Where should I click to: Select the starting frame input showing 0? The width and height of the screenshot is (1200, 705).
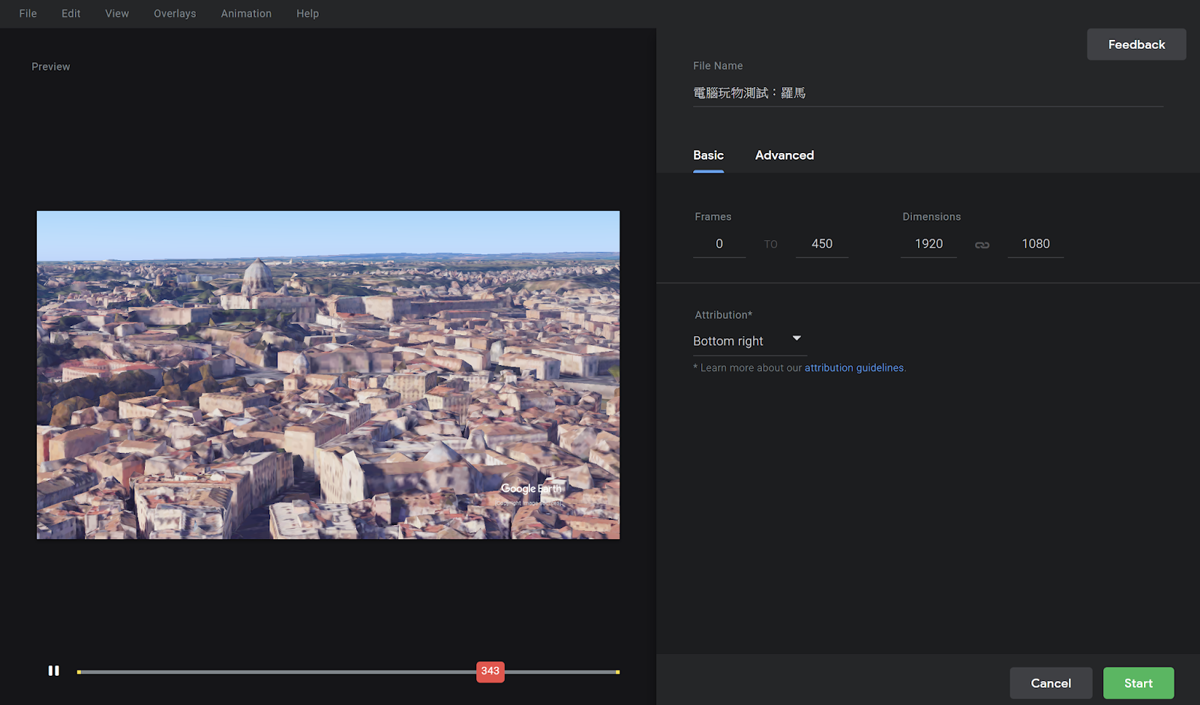pyautogui.click(x=718, y=243)
